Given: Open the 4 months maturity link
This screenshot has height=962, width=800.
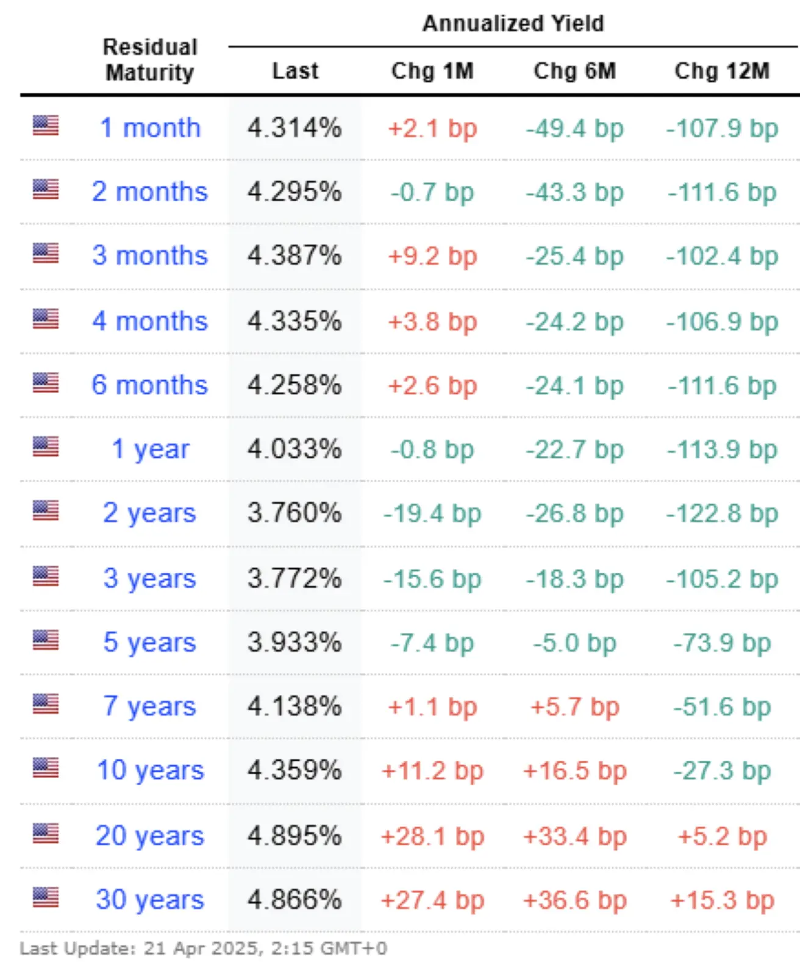Looking at the screenshot, I should [150, 321].
